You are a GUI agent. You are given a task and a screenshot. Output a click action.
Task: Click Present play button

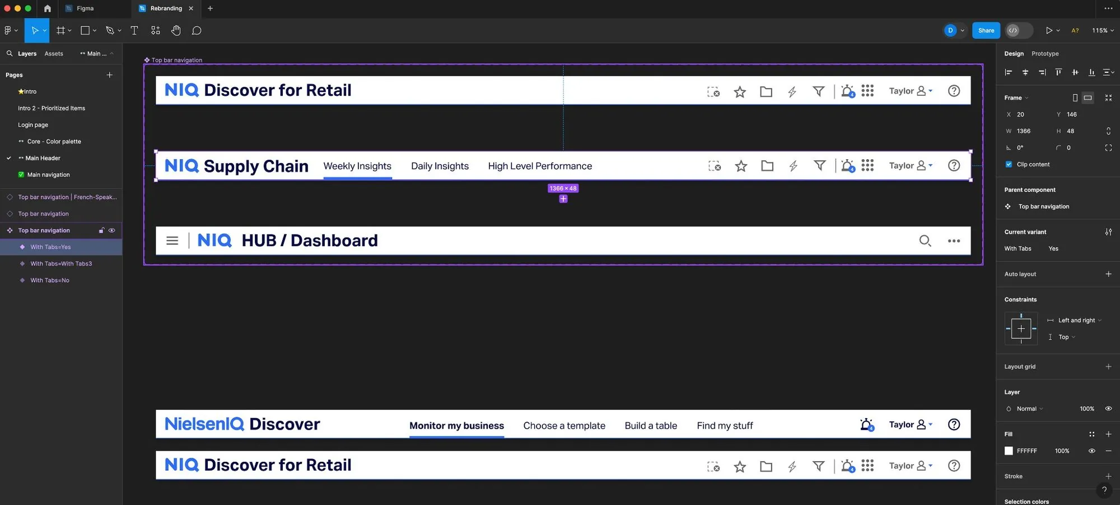pyautogui.click(x=1049, y=30)
